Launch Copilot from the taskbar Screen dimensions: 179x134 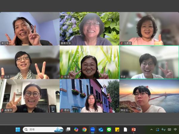coord(76,130)
